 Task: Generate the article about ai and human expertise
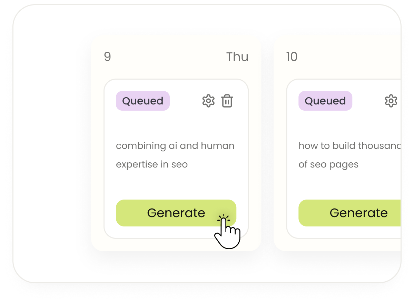coord(176,213)
